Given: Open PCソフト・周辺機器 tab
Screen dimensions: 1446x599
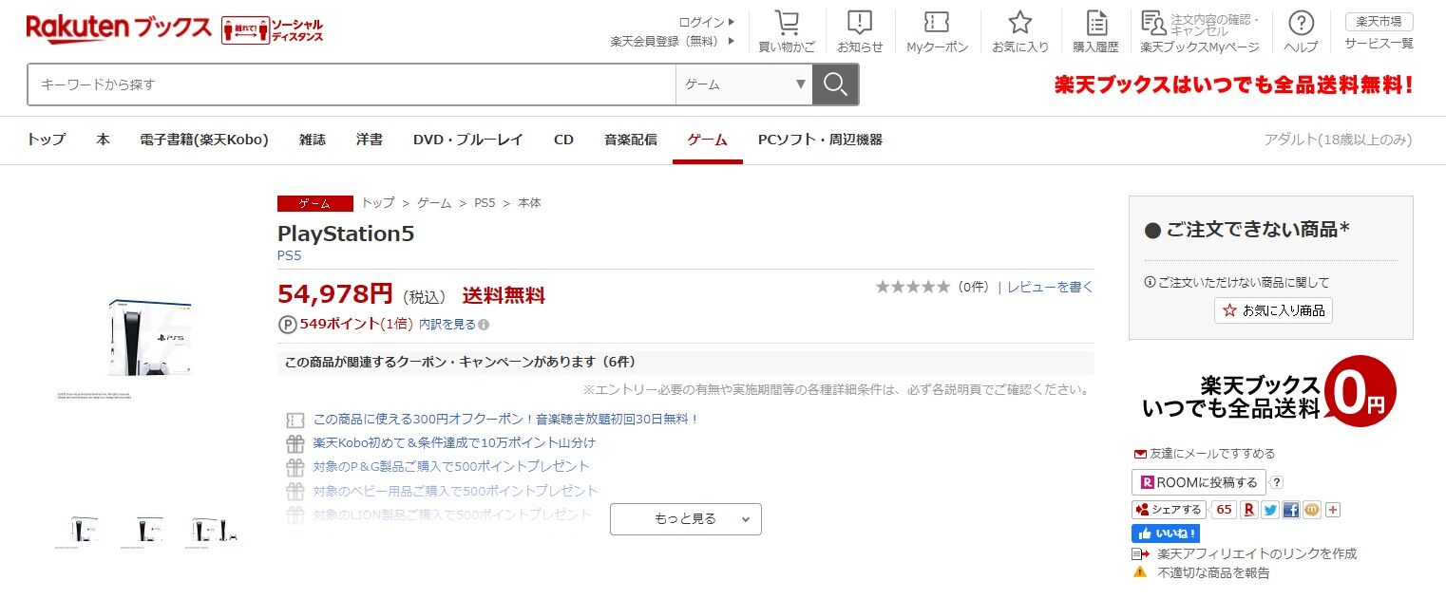Looking at the screenshot, I should click(x=820, y=140).
